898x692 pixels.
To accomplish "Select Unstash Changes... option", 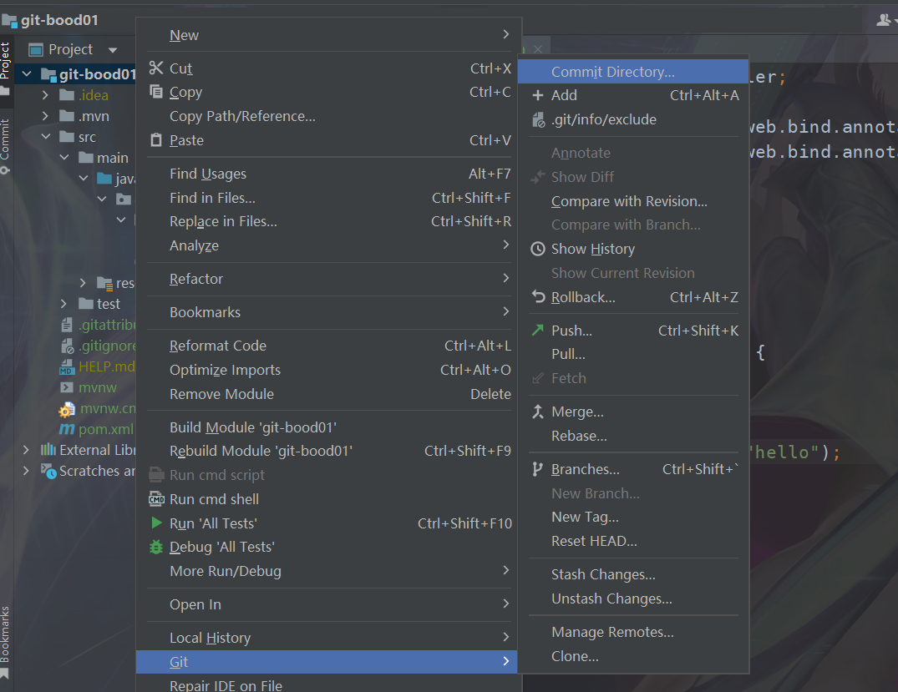I will [x=633, y=599].
